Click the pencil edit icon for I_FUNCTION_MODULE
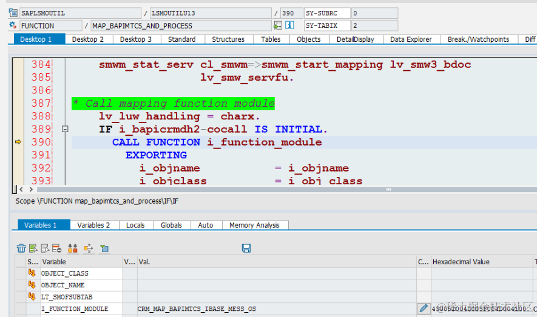The width and height of the screenshot is (537, 317). [x=424, y=309]
